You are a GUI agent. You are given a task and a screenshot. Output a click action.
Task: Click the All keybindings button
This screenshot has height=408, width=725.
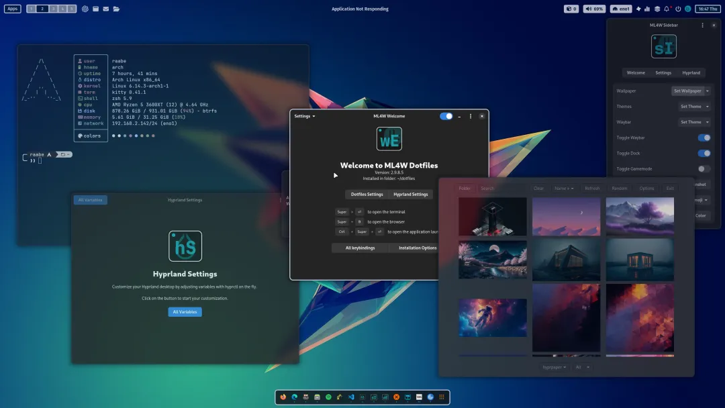point(360,248)
